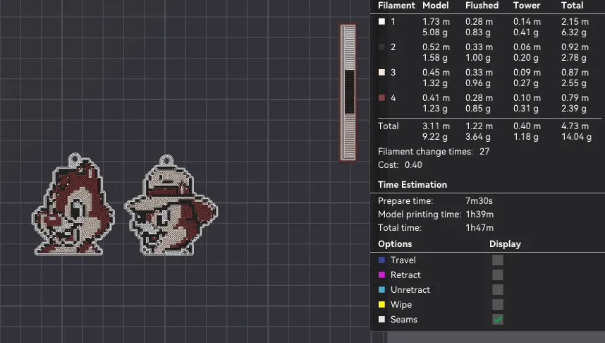The height and width of the screenshot is (343, 605).
Task: Click the Flushed column header
Action: click(x=482, y=6)
